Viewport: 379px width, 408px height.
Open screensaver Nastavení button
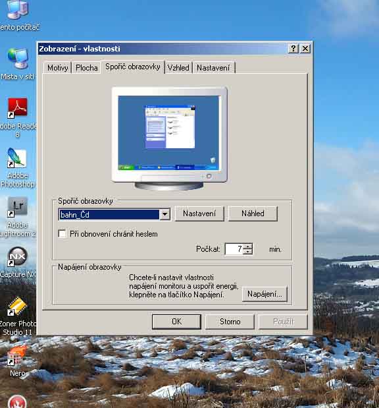pos(199,214)
